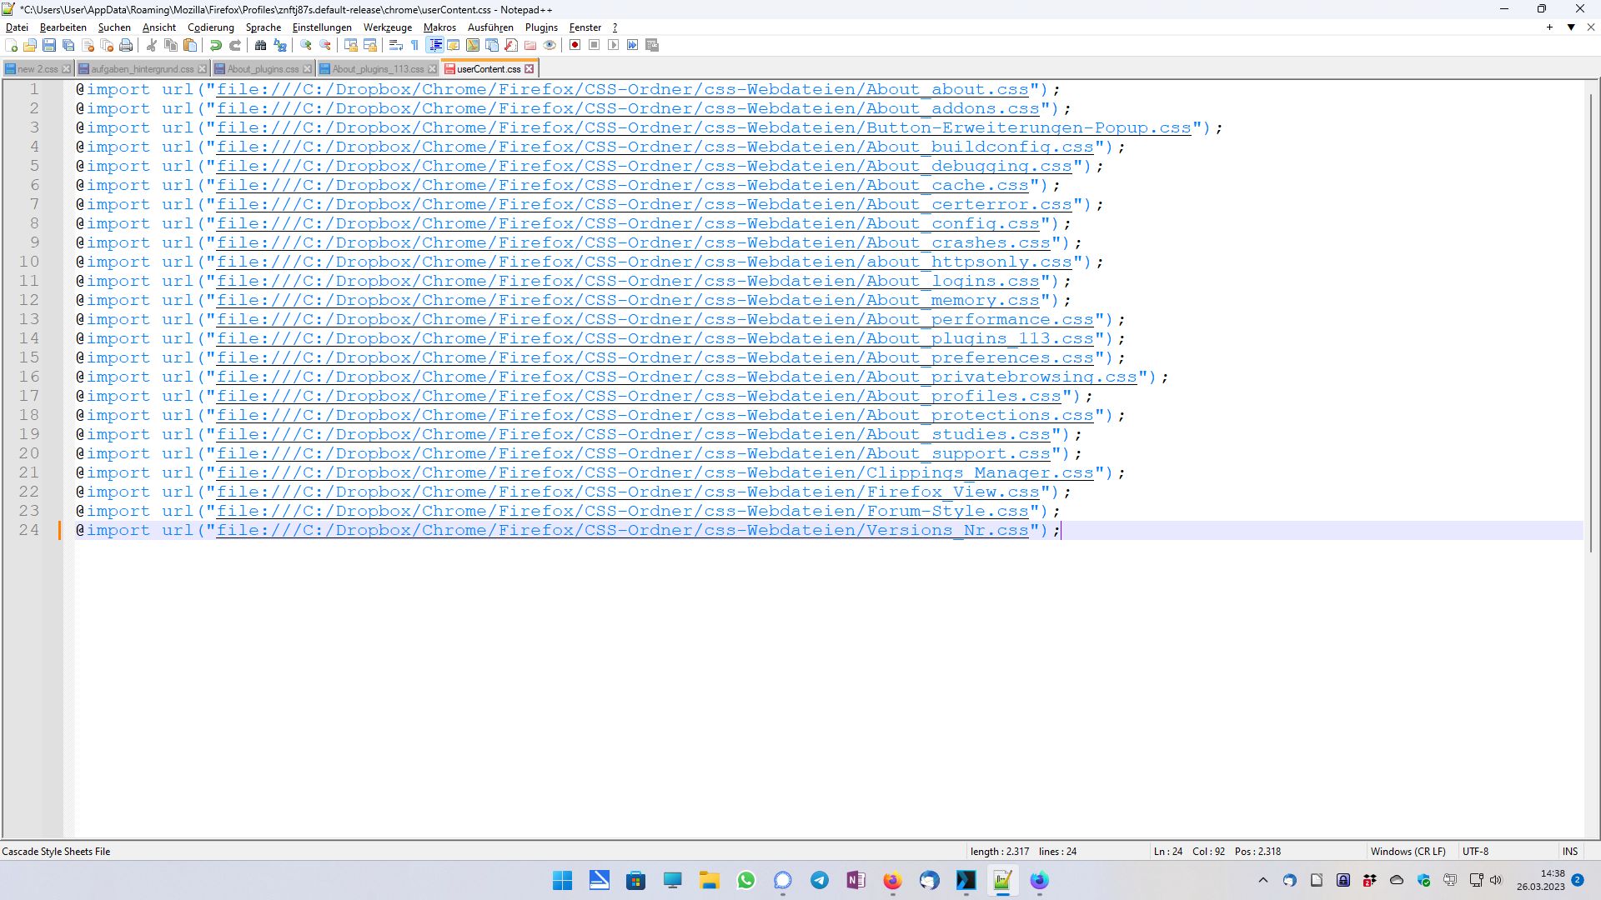1601x900 pixels.
Task: Click the Print toolbar icon
Action: (x=126, y=45)
